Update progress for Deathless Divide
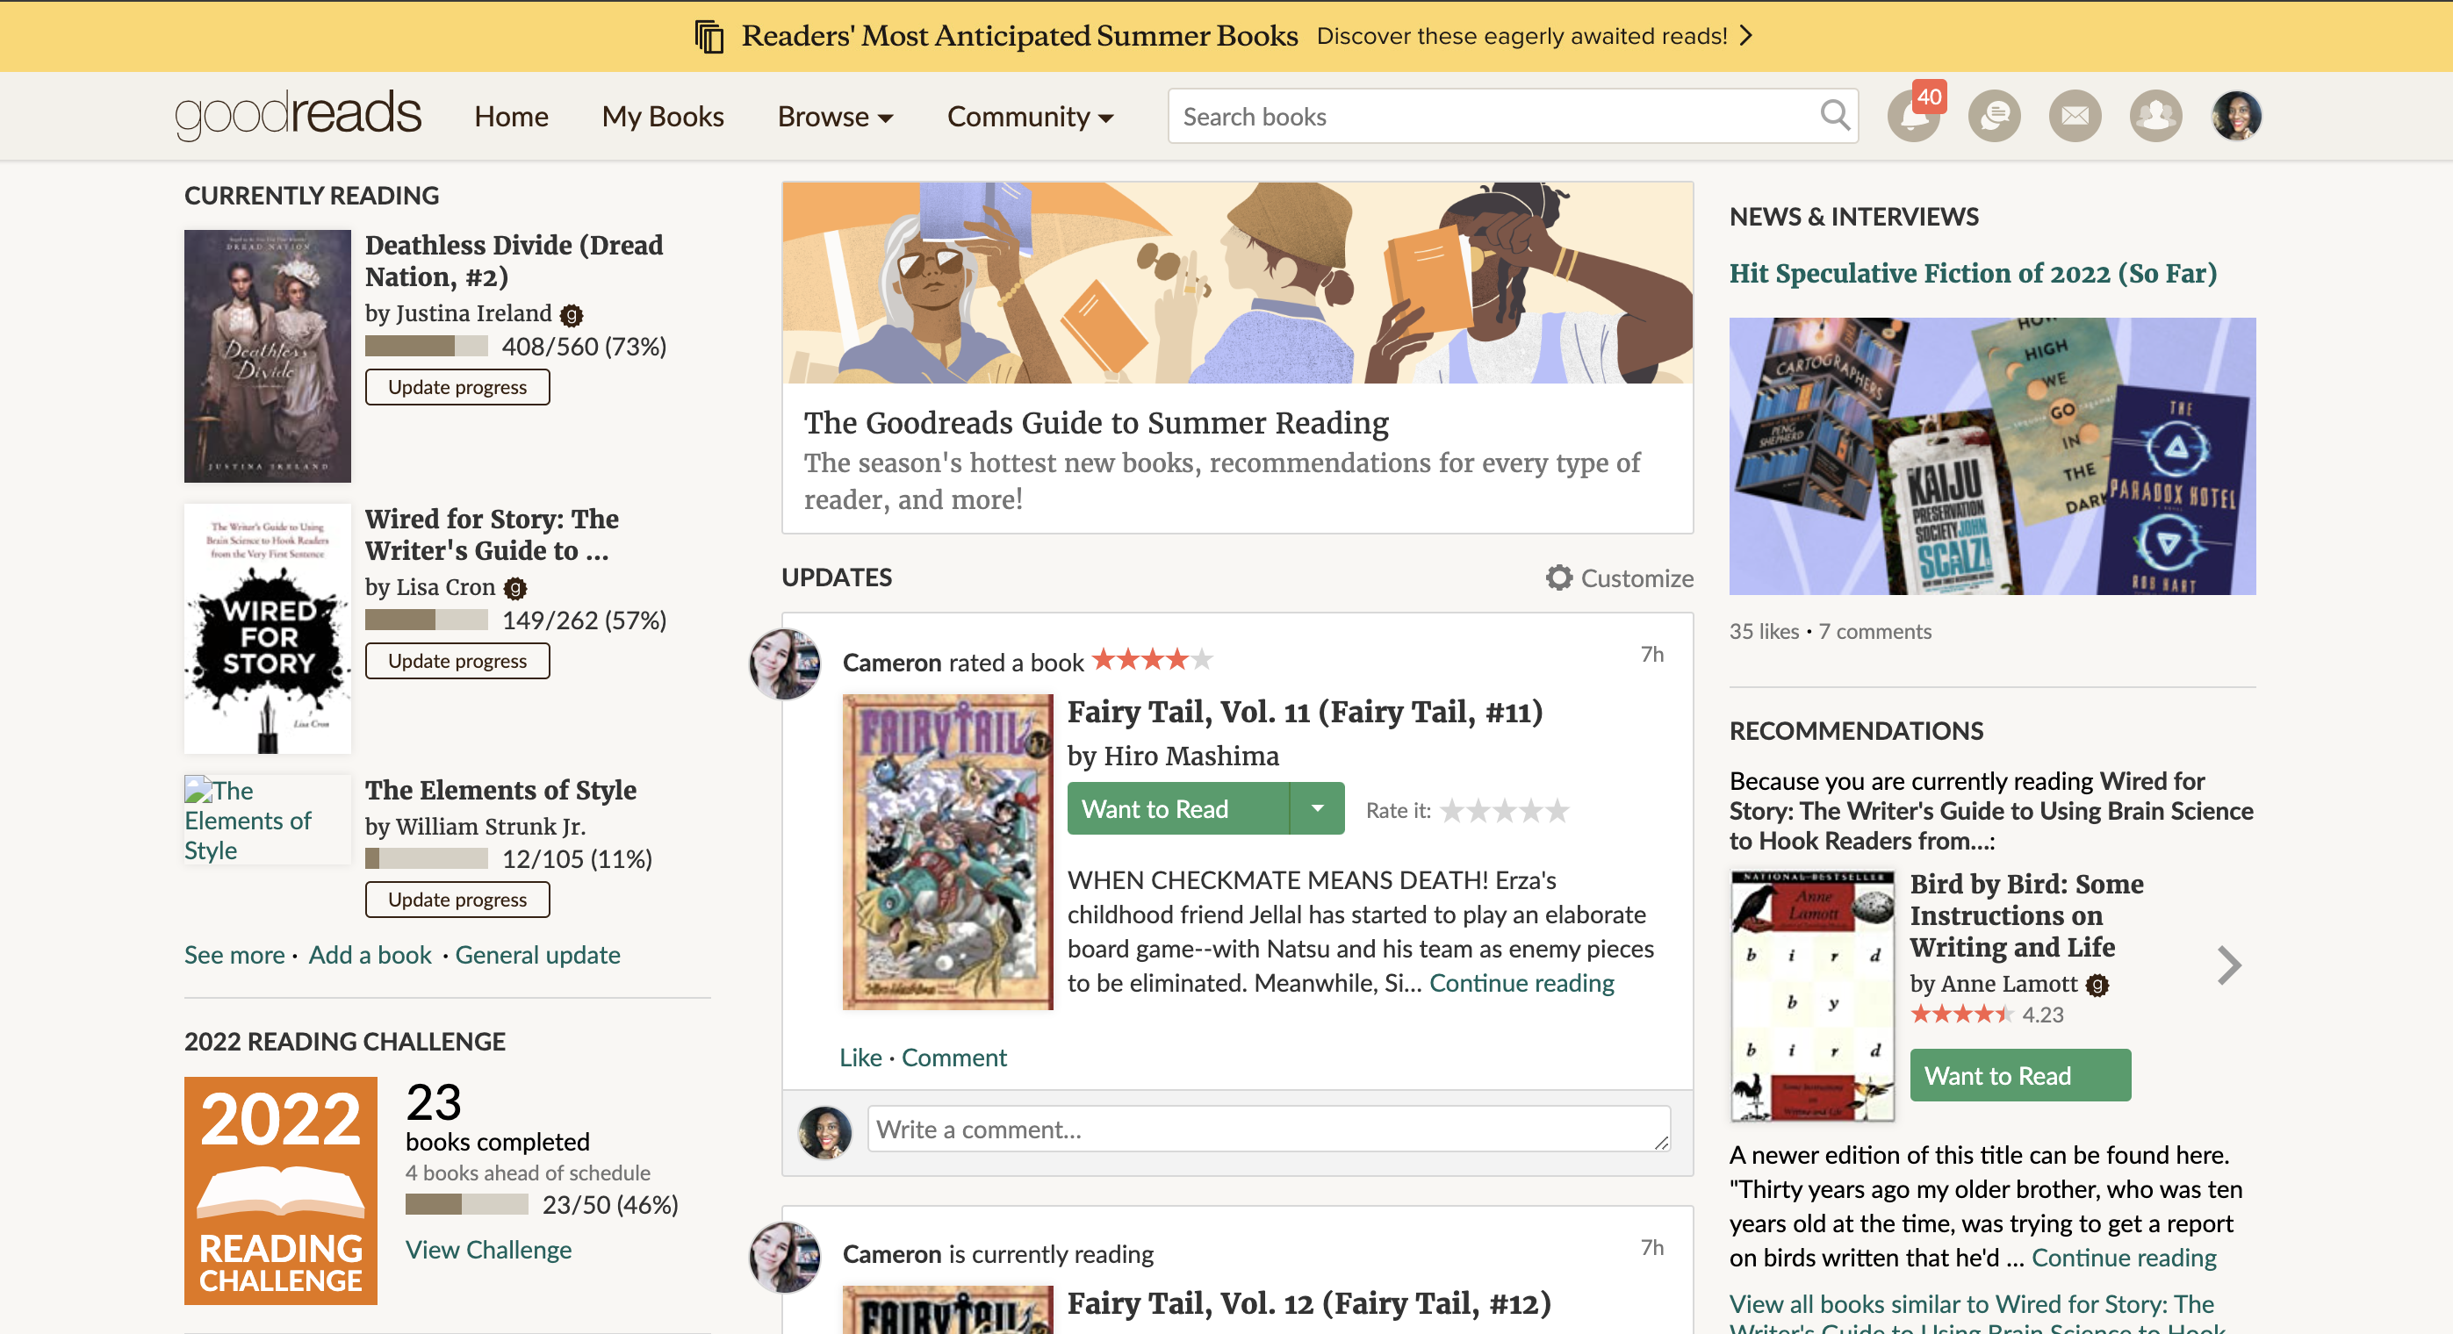 457,388
